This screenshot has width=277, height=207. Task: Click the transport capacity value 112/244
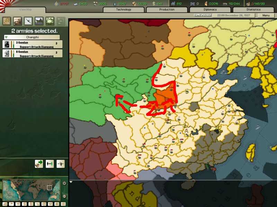(234, 4)
